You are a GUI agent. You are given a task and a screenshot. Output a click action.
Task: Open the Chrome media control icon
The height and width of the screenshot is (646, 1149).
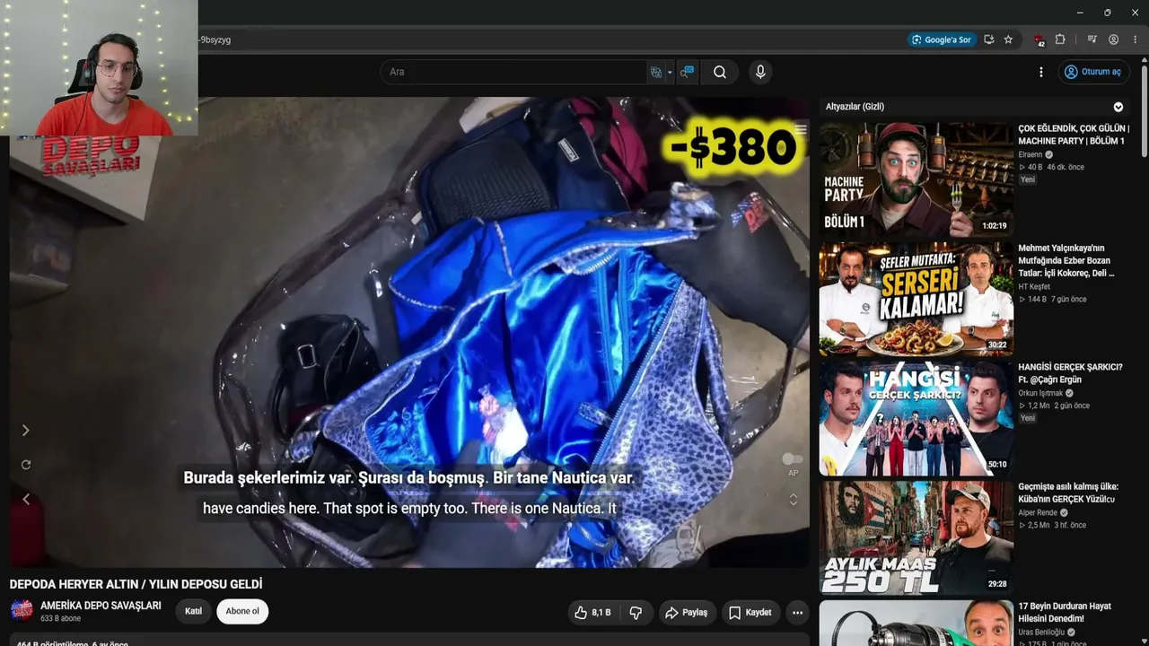click(x=1092, y=39)
